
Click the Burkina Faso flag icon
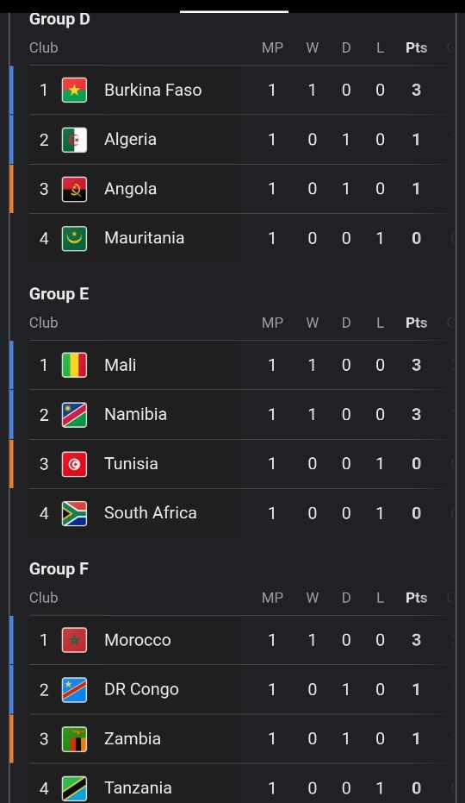coord(74,90)
